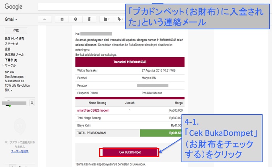The height and width of the screenshot is (167, 272).
Task: Delete the email with the trash icon
Action: point(89,19)
